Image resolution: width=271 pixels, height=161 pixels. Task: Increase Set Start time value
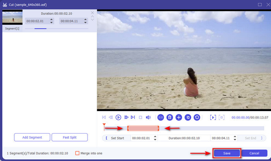click(x=155, y=137)
